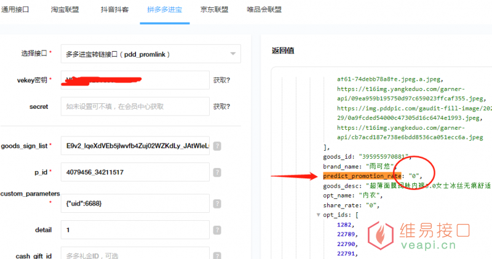This screenshot has width=492, height=259.
Task: Select opt_ids value 1282
Action: [344, 225]
